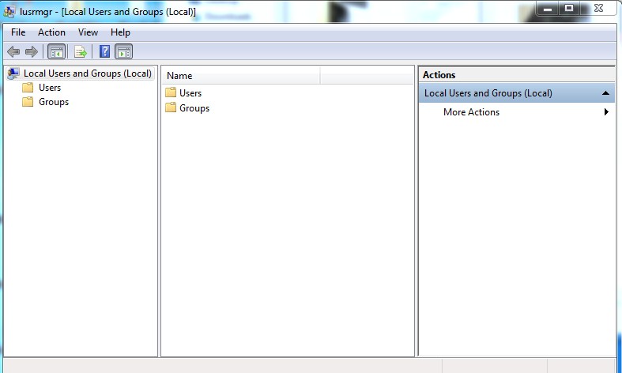This screenshot has height=373, width=622.
Task: Open Help via blue question mark icon
Action: (x=105, y=51)
